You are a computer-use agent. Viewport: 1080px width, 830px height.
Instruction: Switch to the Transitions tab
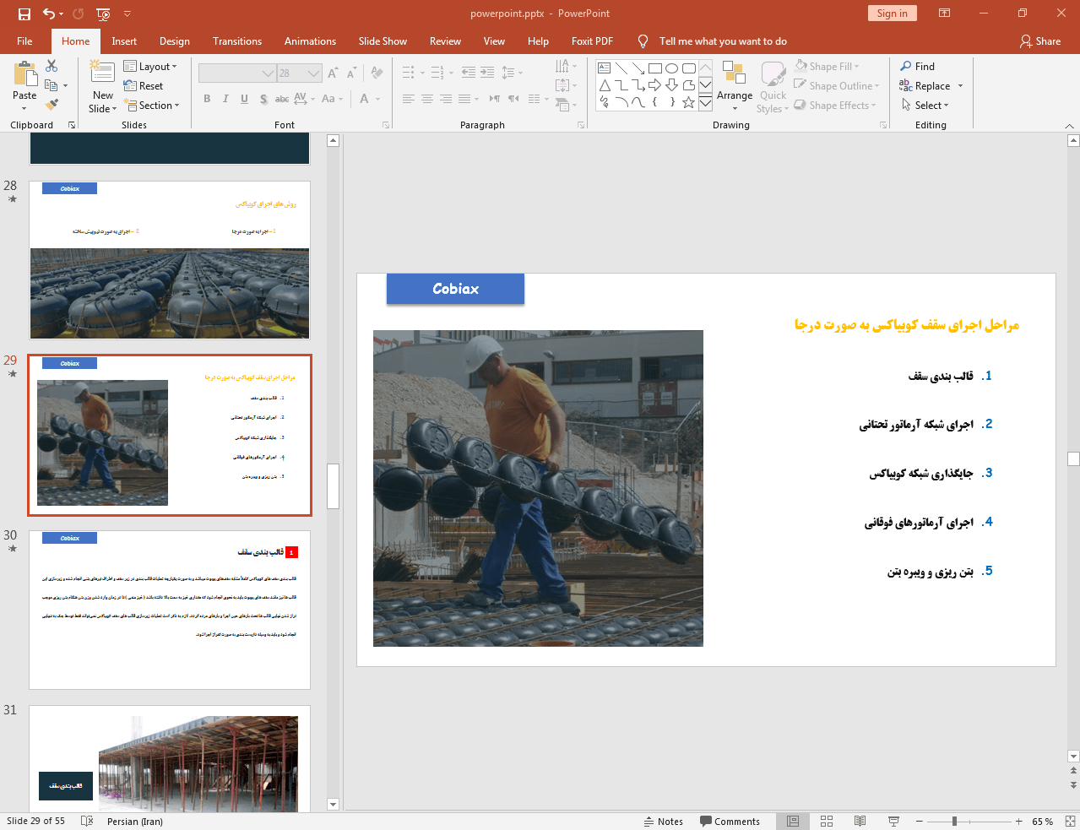[237, 41]
